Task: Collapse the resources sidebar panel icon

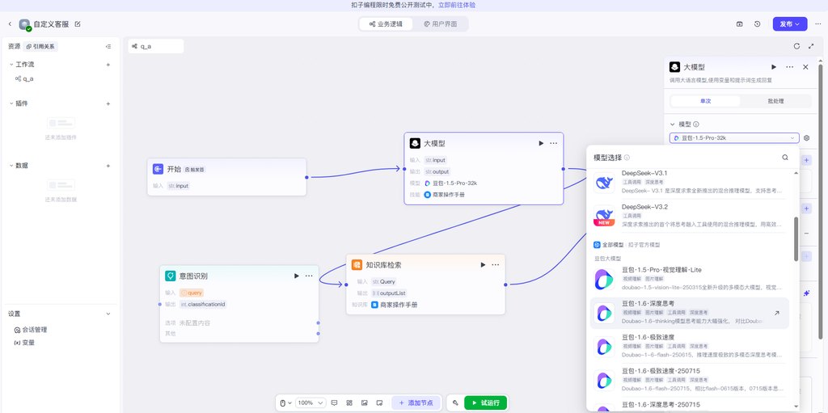Action: click(x=108, y=47)
